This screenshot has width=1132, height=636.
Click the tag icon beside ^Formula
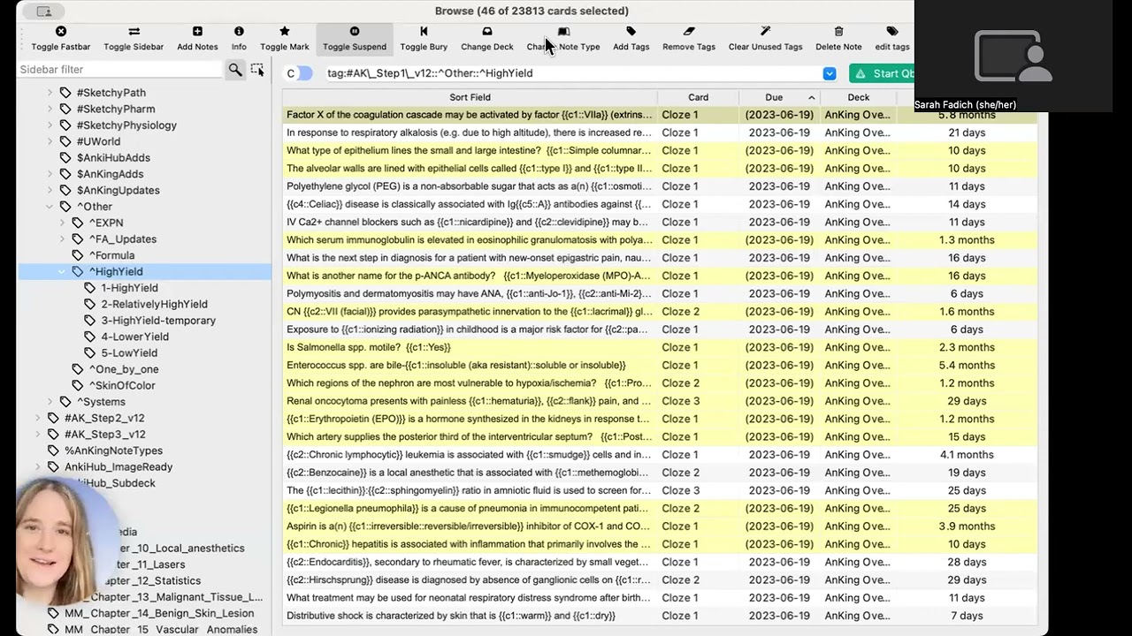(x=78, y=255)
